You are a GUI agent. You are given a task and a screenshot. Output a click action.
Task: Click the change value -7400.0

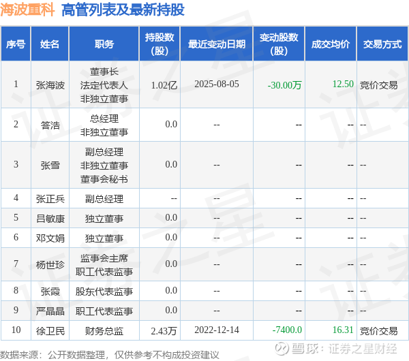point(287,330)
